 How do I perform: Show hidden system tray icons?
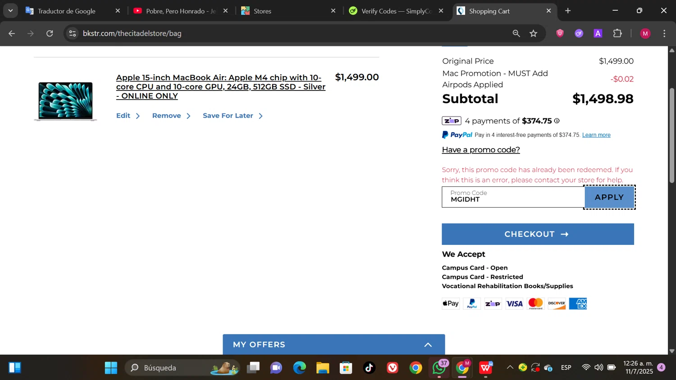pyautogui.click(x=510, y=368)
